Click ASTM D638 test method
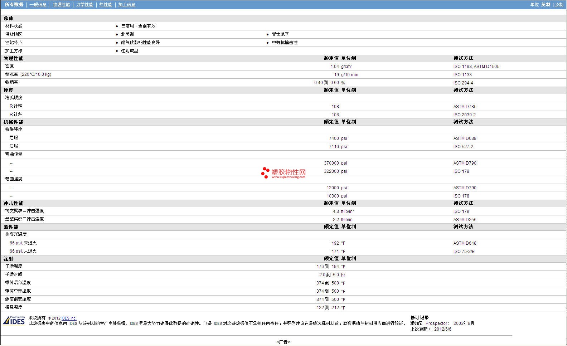The height and width of the screenshot is (346, 567). click(x=465, y=138)
